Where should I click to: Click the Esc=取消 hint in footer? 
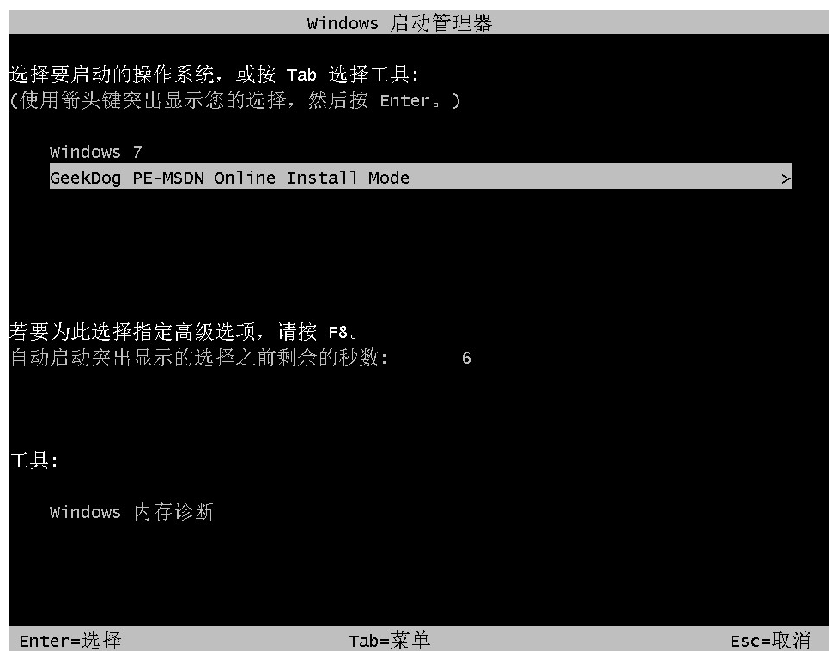tap(770, 641)
